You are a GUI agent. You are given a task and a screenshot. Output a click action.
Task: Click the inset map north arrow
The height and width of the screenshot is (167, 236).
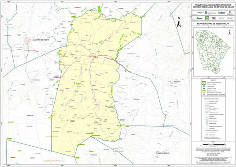pos(229,32)
